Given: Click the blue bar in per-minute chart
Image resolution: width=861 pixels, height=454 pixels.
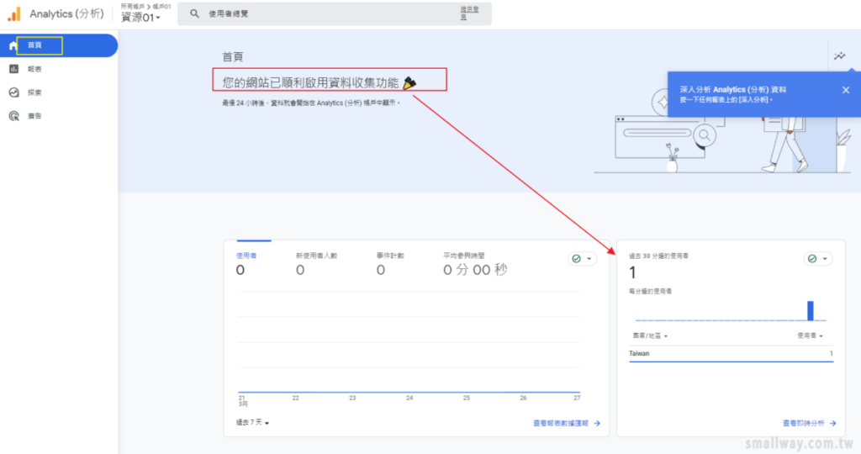Looking at the screenshot, I should [x=810, y=311].
